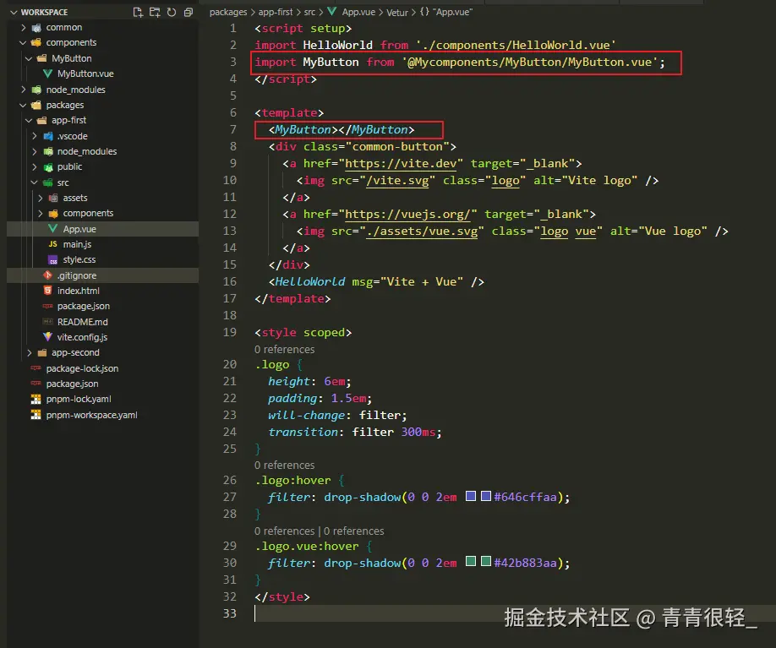Screen dimensions: 776x648
Task: Click the git icon beside .gitignore
Action: [47, 275]
